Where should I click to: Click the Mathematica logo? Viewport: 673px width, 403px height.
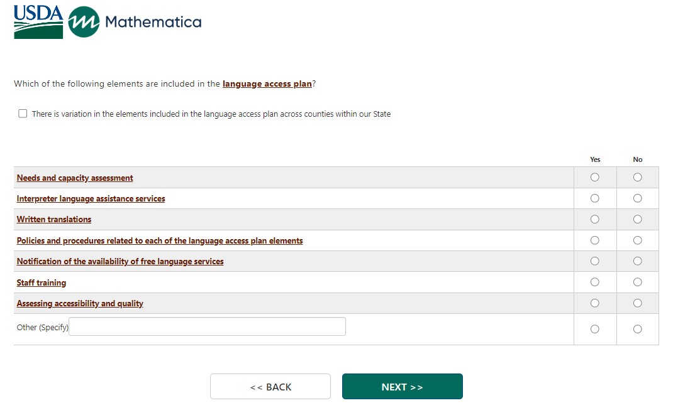(135, 23)
